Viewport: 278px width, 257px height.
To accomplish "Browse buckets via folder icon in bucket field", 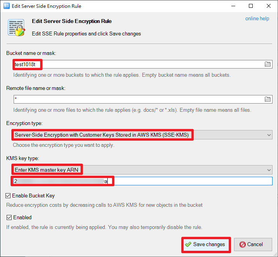I will 268,64.
